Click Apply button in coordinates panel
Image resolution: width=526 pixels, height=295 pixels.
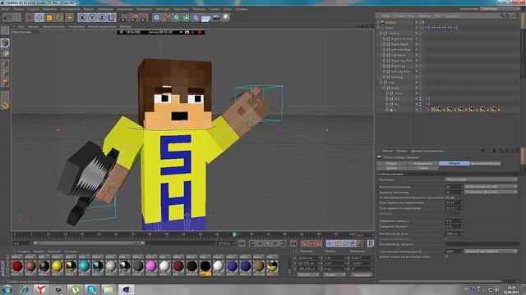tap(362, 275)
